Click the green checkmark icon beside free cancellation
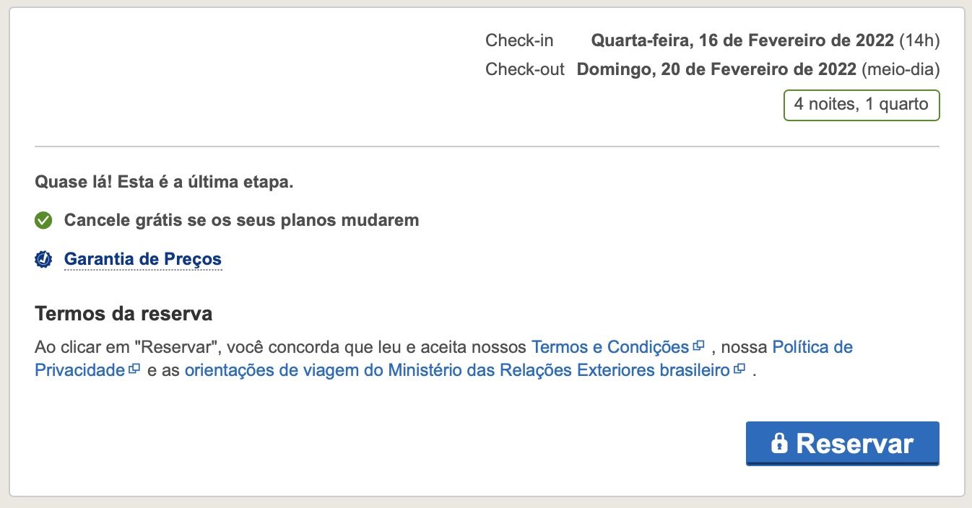972x508 pixels. point(43,221)
